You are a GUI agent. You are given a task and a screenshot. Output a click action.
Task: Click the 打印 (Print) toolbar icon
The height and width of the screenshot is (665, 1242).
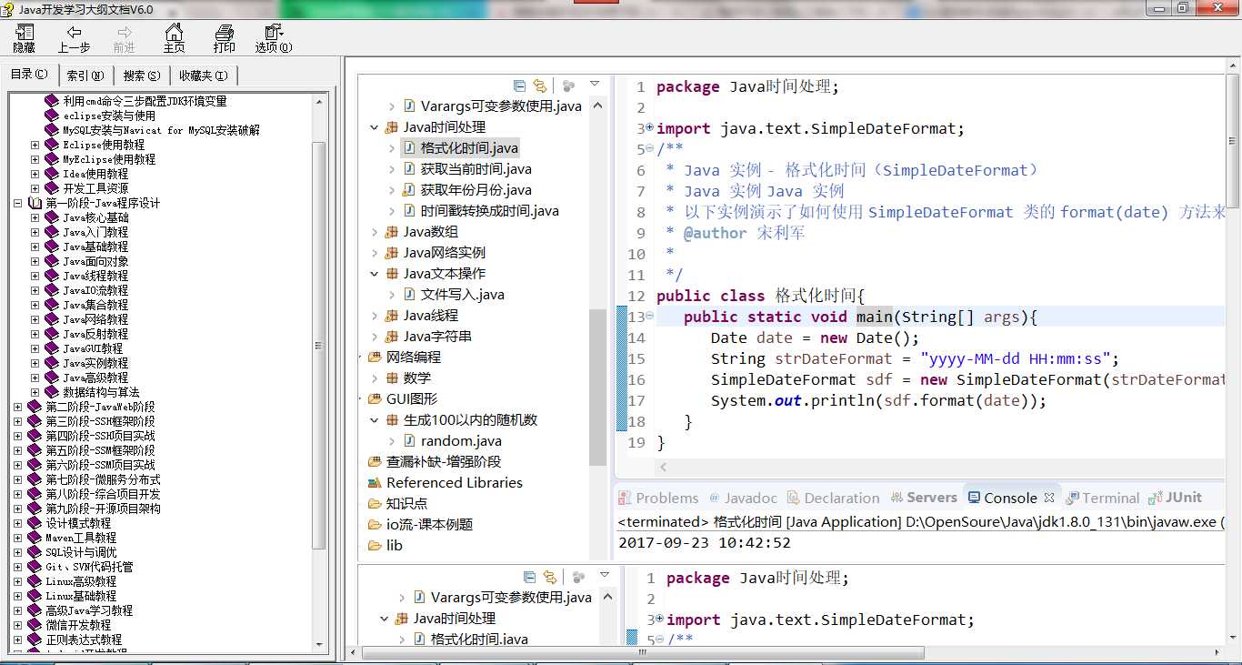click(224, 33)
